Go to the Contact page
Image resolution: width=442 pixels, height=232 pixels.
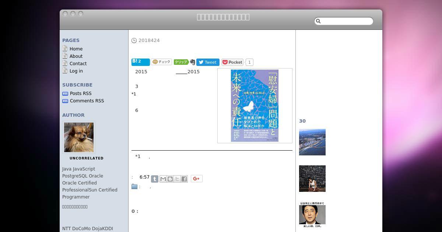pyautogui.click(x=78, y=63)
